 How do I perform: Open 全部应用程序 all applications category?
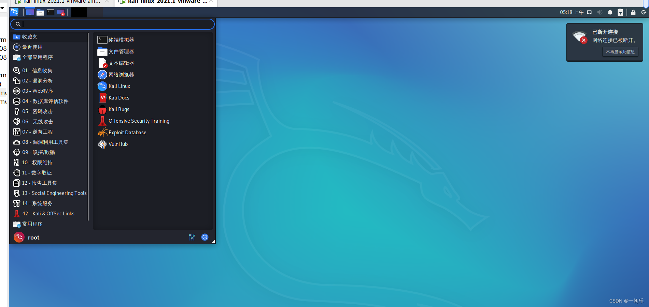(x=50, y=57)
